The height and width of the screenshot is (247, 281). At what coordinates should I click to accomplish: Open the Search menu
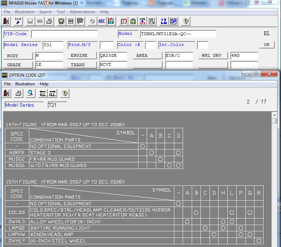coord(45,12)
